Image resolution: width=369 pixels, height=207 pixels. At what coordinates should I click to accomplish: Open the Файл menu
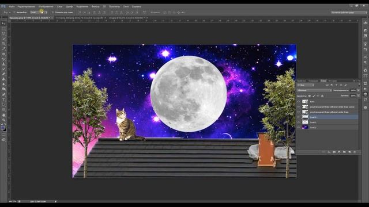12,6
